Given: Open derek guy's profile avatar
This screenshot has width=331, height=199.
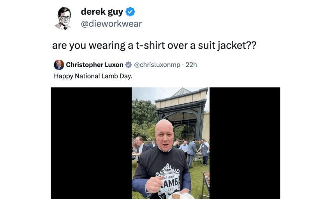Looking at the screenshot, I should (x=64, y=18).
